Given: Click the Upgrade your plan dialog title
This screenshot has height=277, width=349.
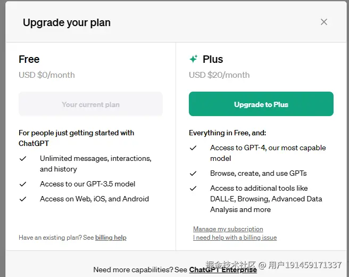Looking at the screenshot, I should click(x=67, y=23).
